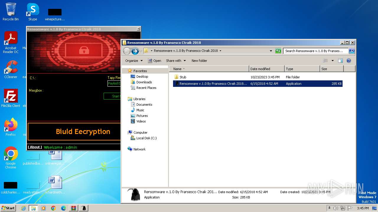Viewport: 378px width, 212px height.
Task: Sort by the Name column header
Action: click(209, 69)
